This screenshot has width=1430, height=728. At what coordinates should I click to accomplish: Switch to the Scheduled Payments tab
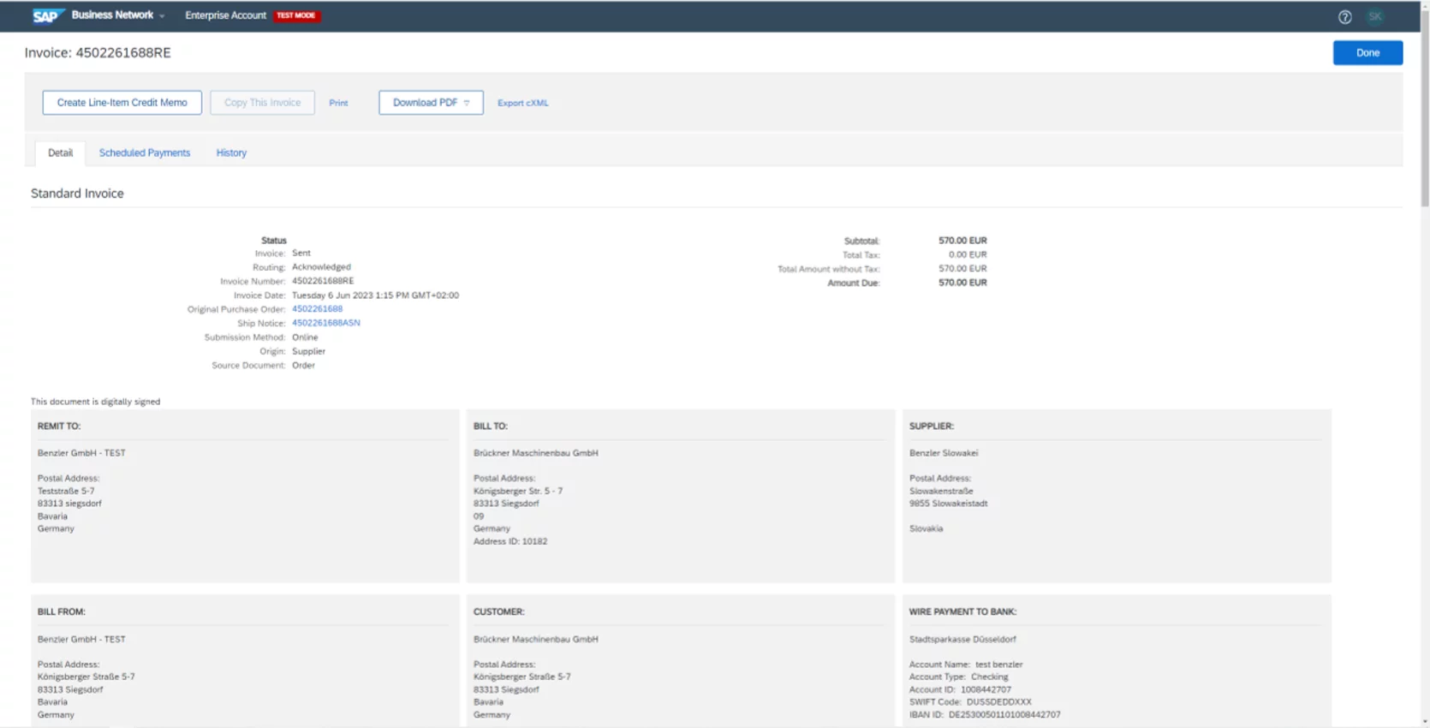[145, 152]
